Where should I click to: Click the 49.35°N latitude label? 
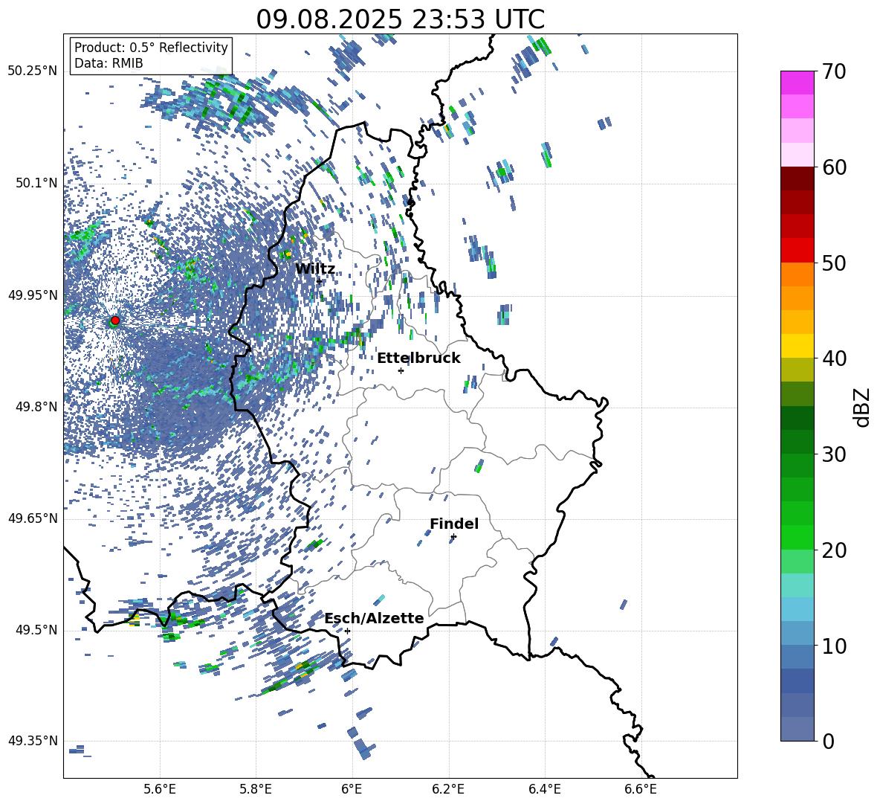click(x=33, y=741)
